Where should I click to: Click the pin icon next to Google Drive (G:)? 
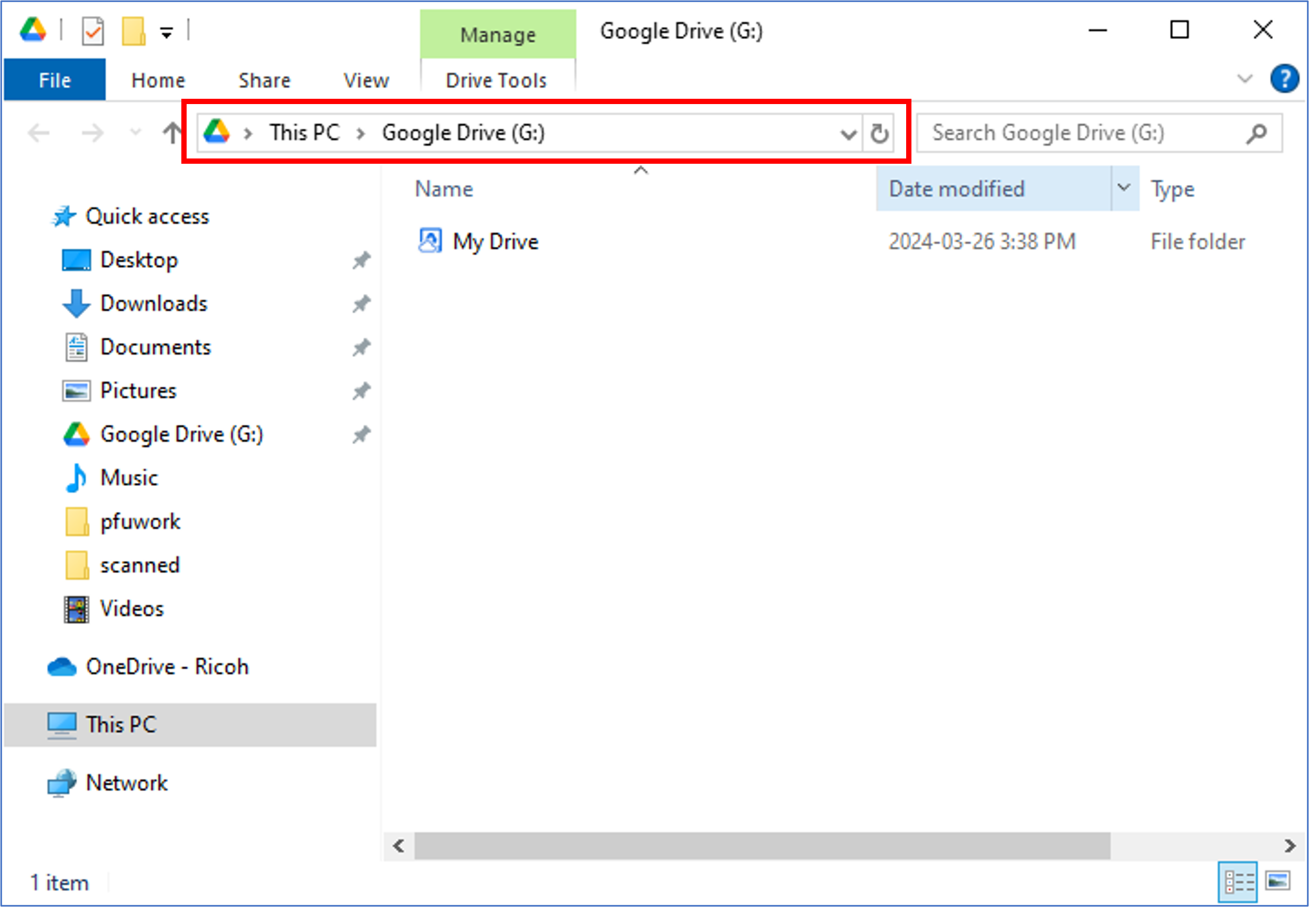point(361,435)
